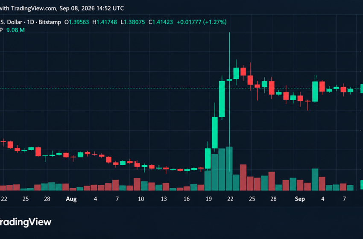Click the tallest red volume bar, on August 24
This screenshot has height=239, width=363.
243,178
